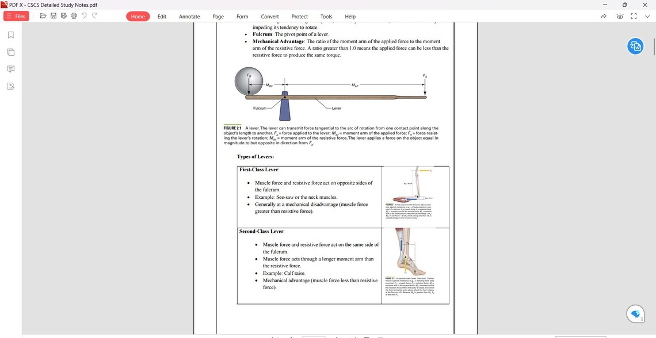Click the Undo arrow icon

tap(84, 16)
